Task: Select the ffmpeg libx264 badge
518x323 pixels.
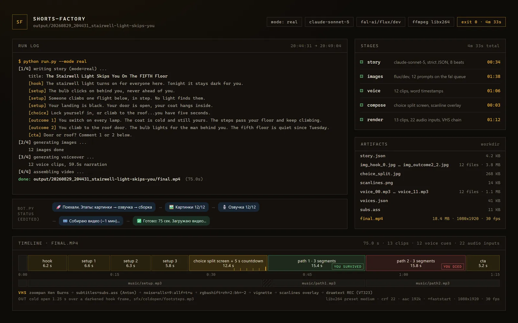Action: tap(431, 22)
